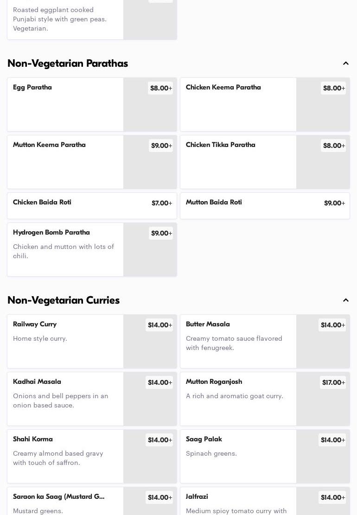Add Chicken Tikka Paratha to cart
This screenshot has width=357, height=515.
[333, 146]
